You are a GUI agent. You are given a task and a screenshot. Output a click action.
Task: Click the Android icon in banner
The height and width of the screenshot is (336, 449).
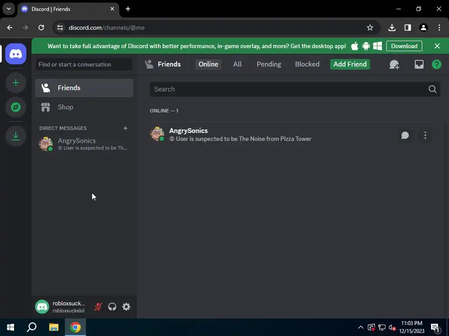point(366,46)
